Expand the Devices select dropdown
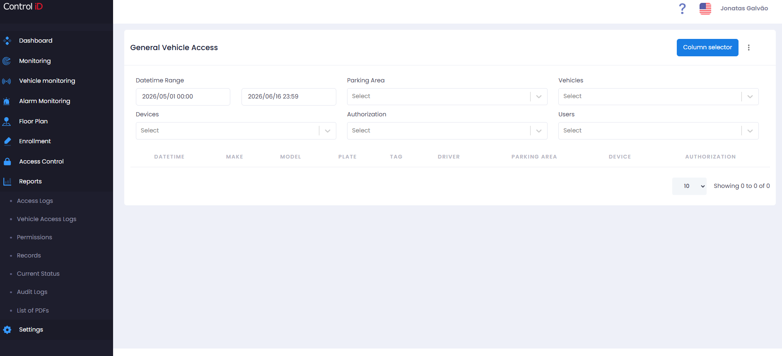This screenshot has width=782, height=356. [x=236, y=131]
